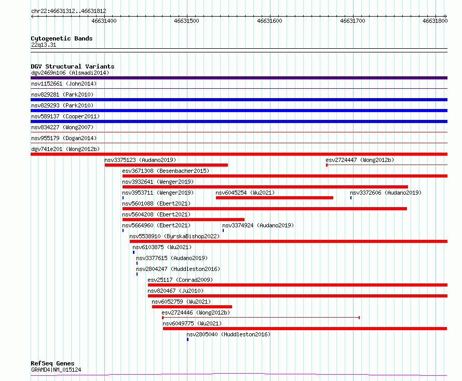Image resolution: width=462 pixels, height=381 pixels.
Task: Click the 46631500 ruler tick label
Action: pos(186,21)
